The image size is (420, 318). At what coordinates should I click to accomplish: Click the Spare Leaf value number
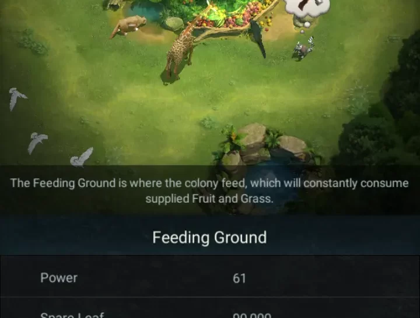pos(252,315)
